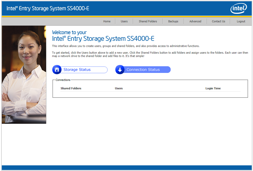Viewport: 253px width, 171px height.
Task: Open the Contact Us page
Action: click(x=219, y=21)
